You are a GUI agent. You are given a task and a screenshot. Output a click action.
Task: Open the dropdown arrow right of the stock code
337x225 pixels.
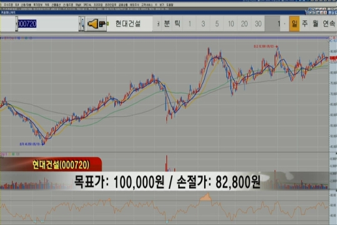[x=80, y=24]
